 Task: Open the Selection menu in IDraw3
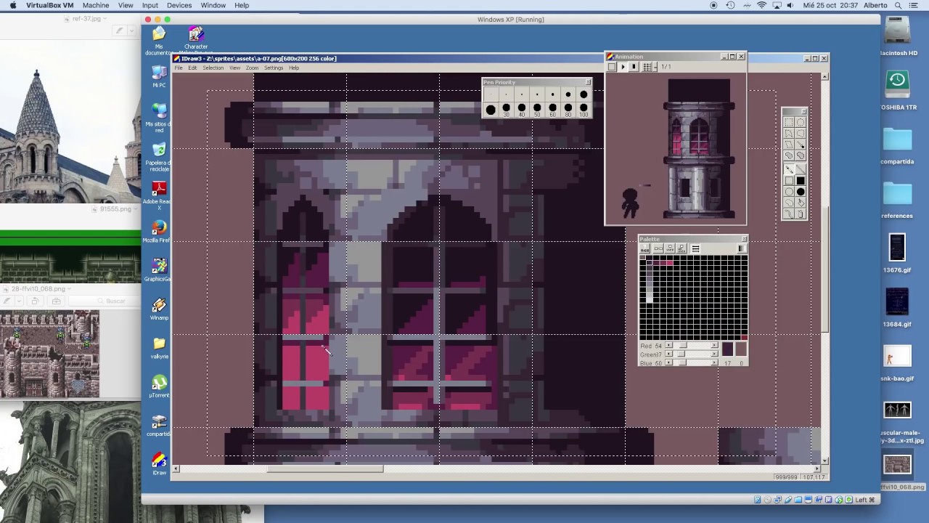[x=213, y=68]
